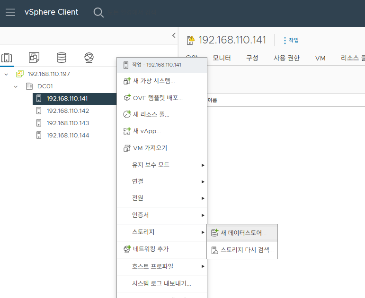Click the search magnifier icon

tap(98, 13)
